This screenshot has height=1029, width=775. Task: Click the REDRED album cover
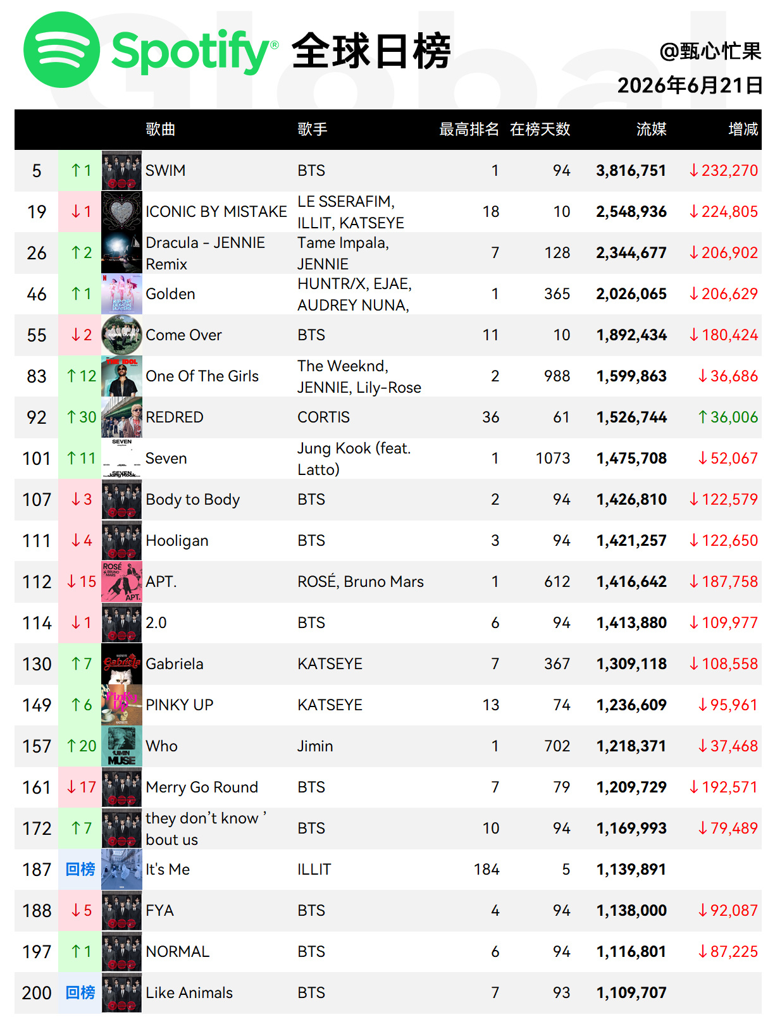pos(121,417)
